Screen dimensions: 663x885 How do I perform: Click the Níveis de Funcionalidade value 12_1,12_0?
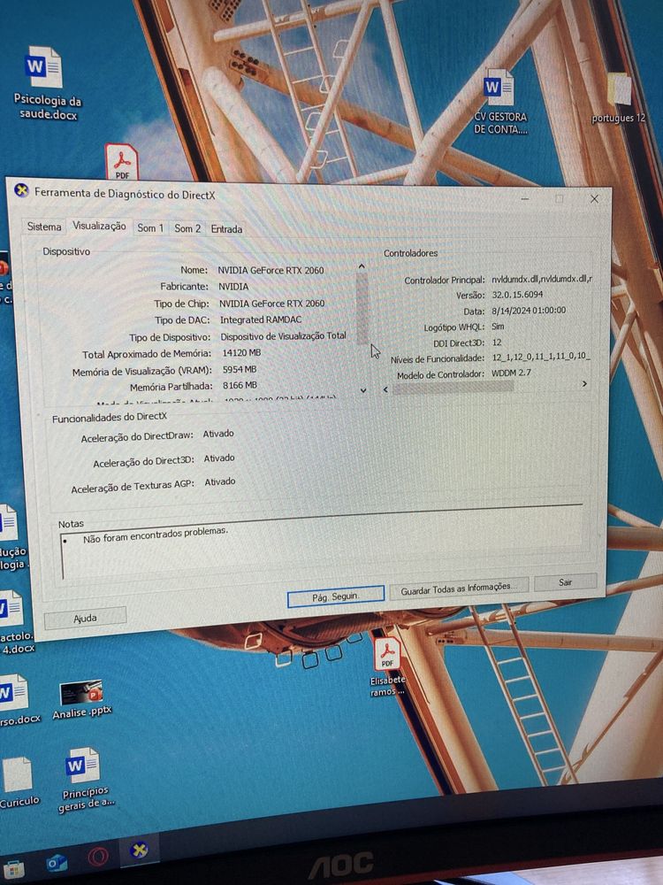coord(541,357)
